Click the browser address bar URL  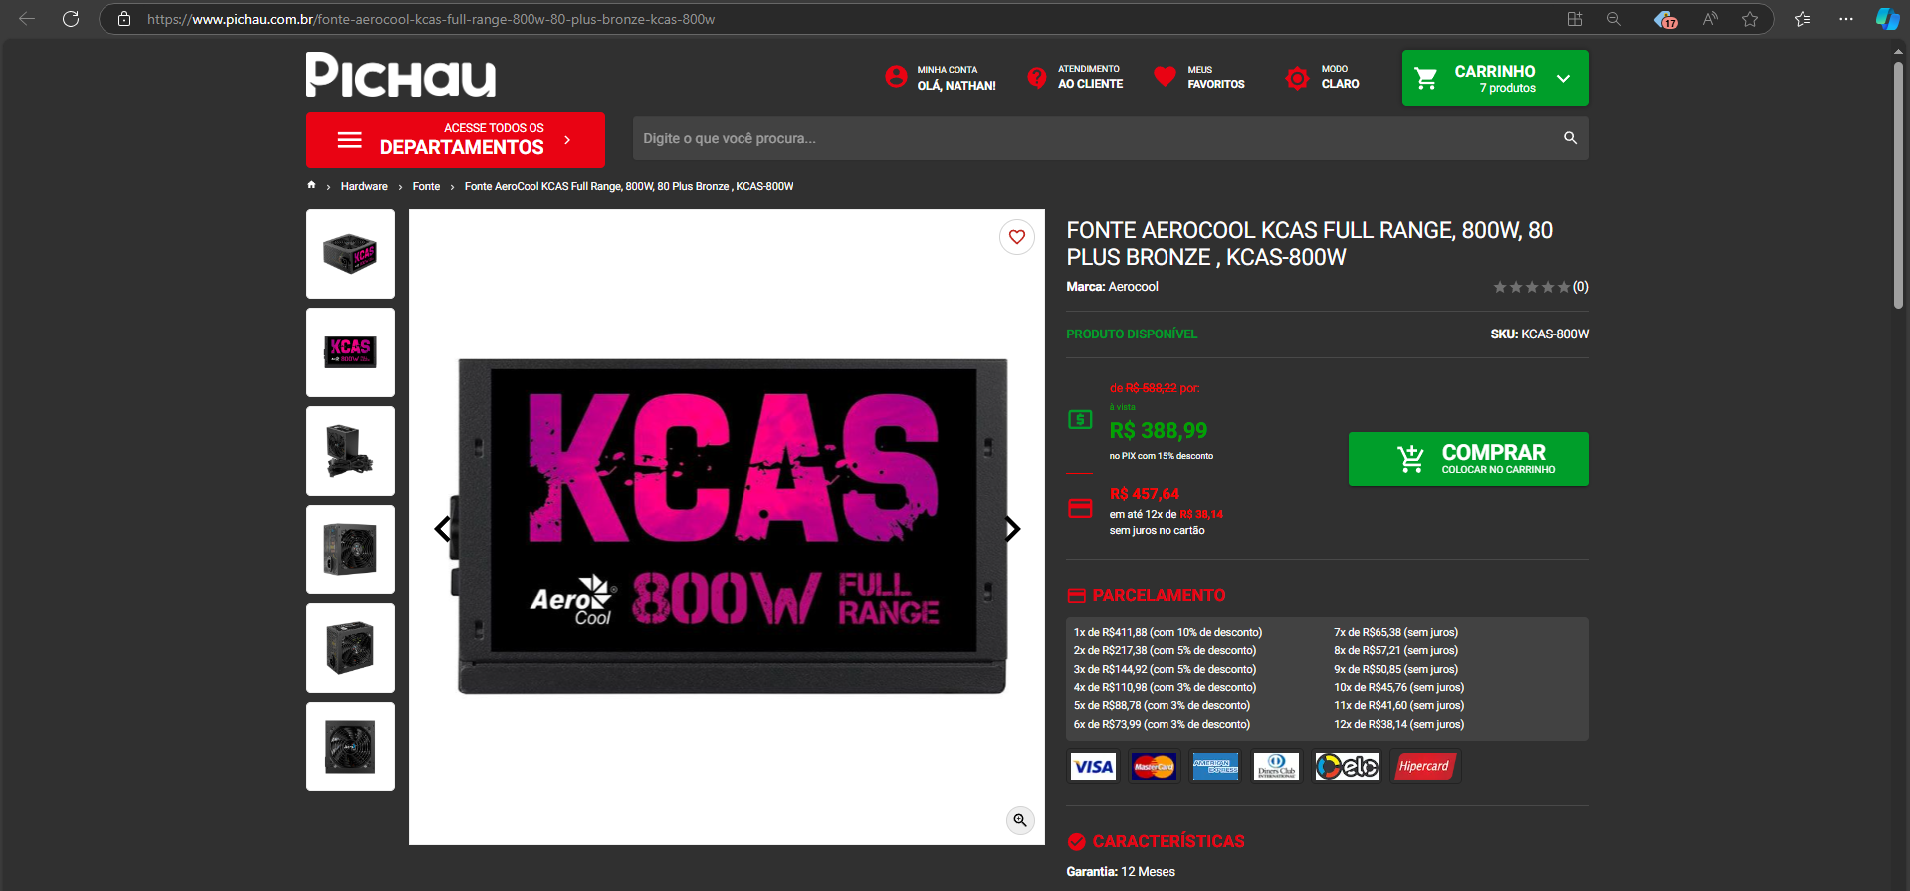[x=430, y=19]
